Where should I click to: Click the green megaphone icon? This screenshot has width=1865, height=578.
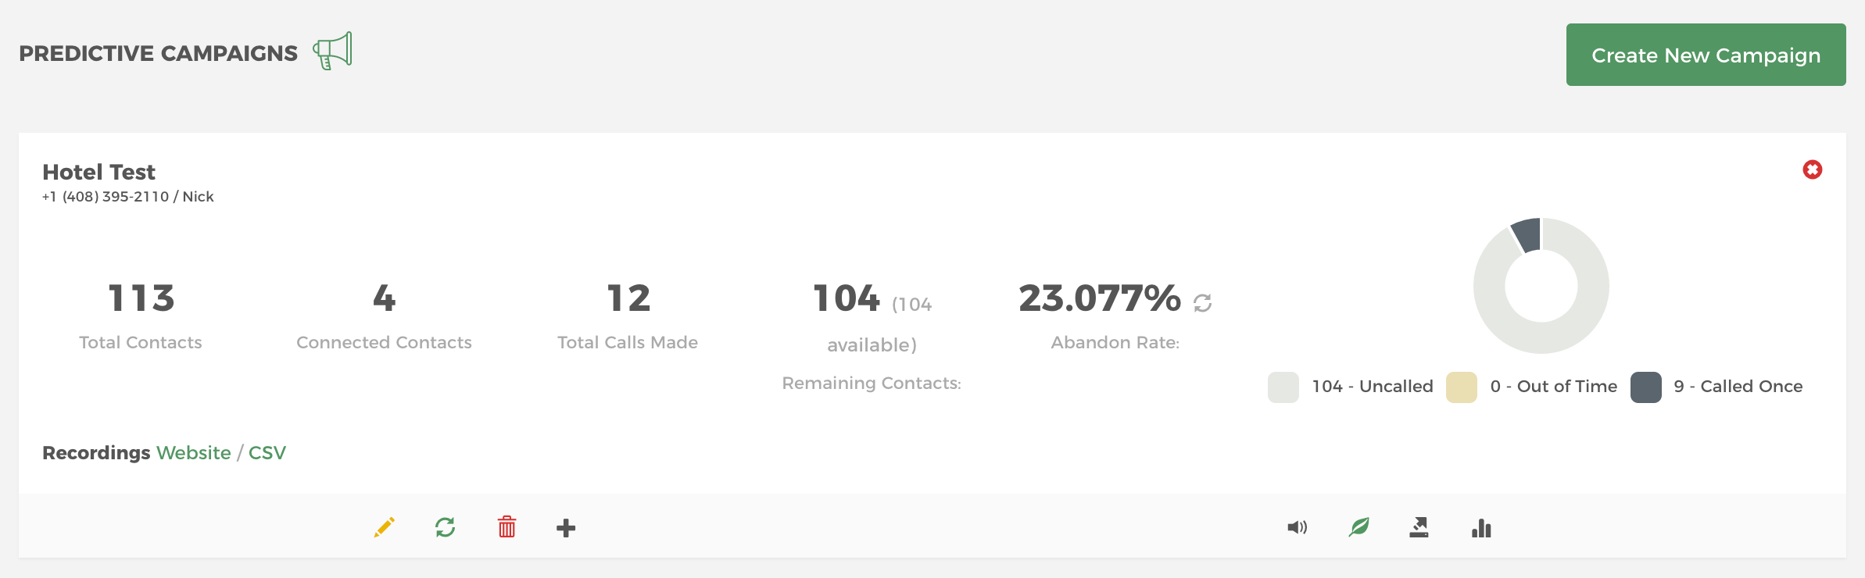(333, 51)
